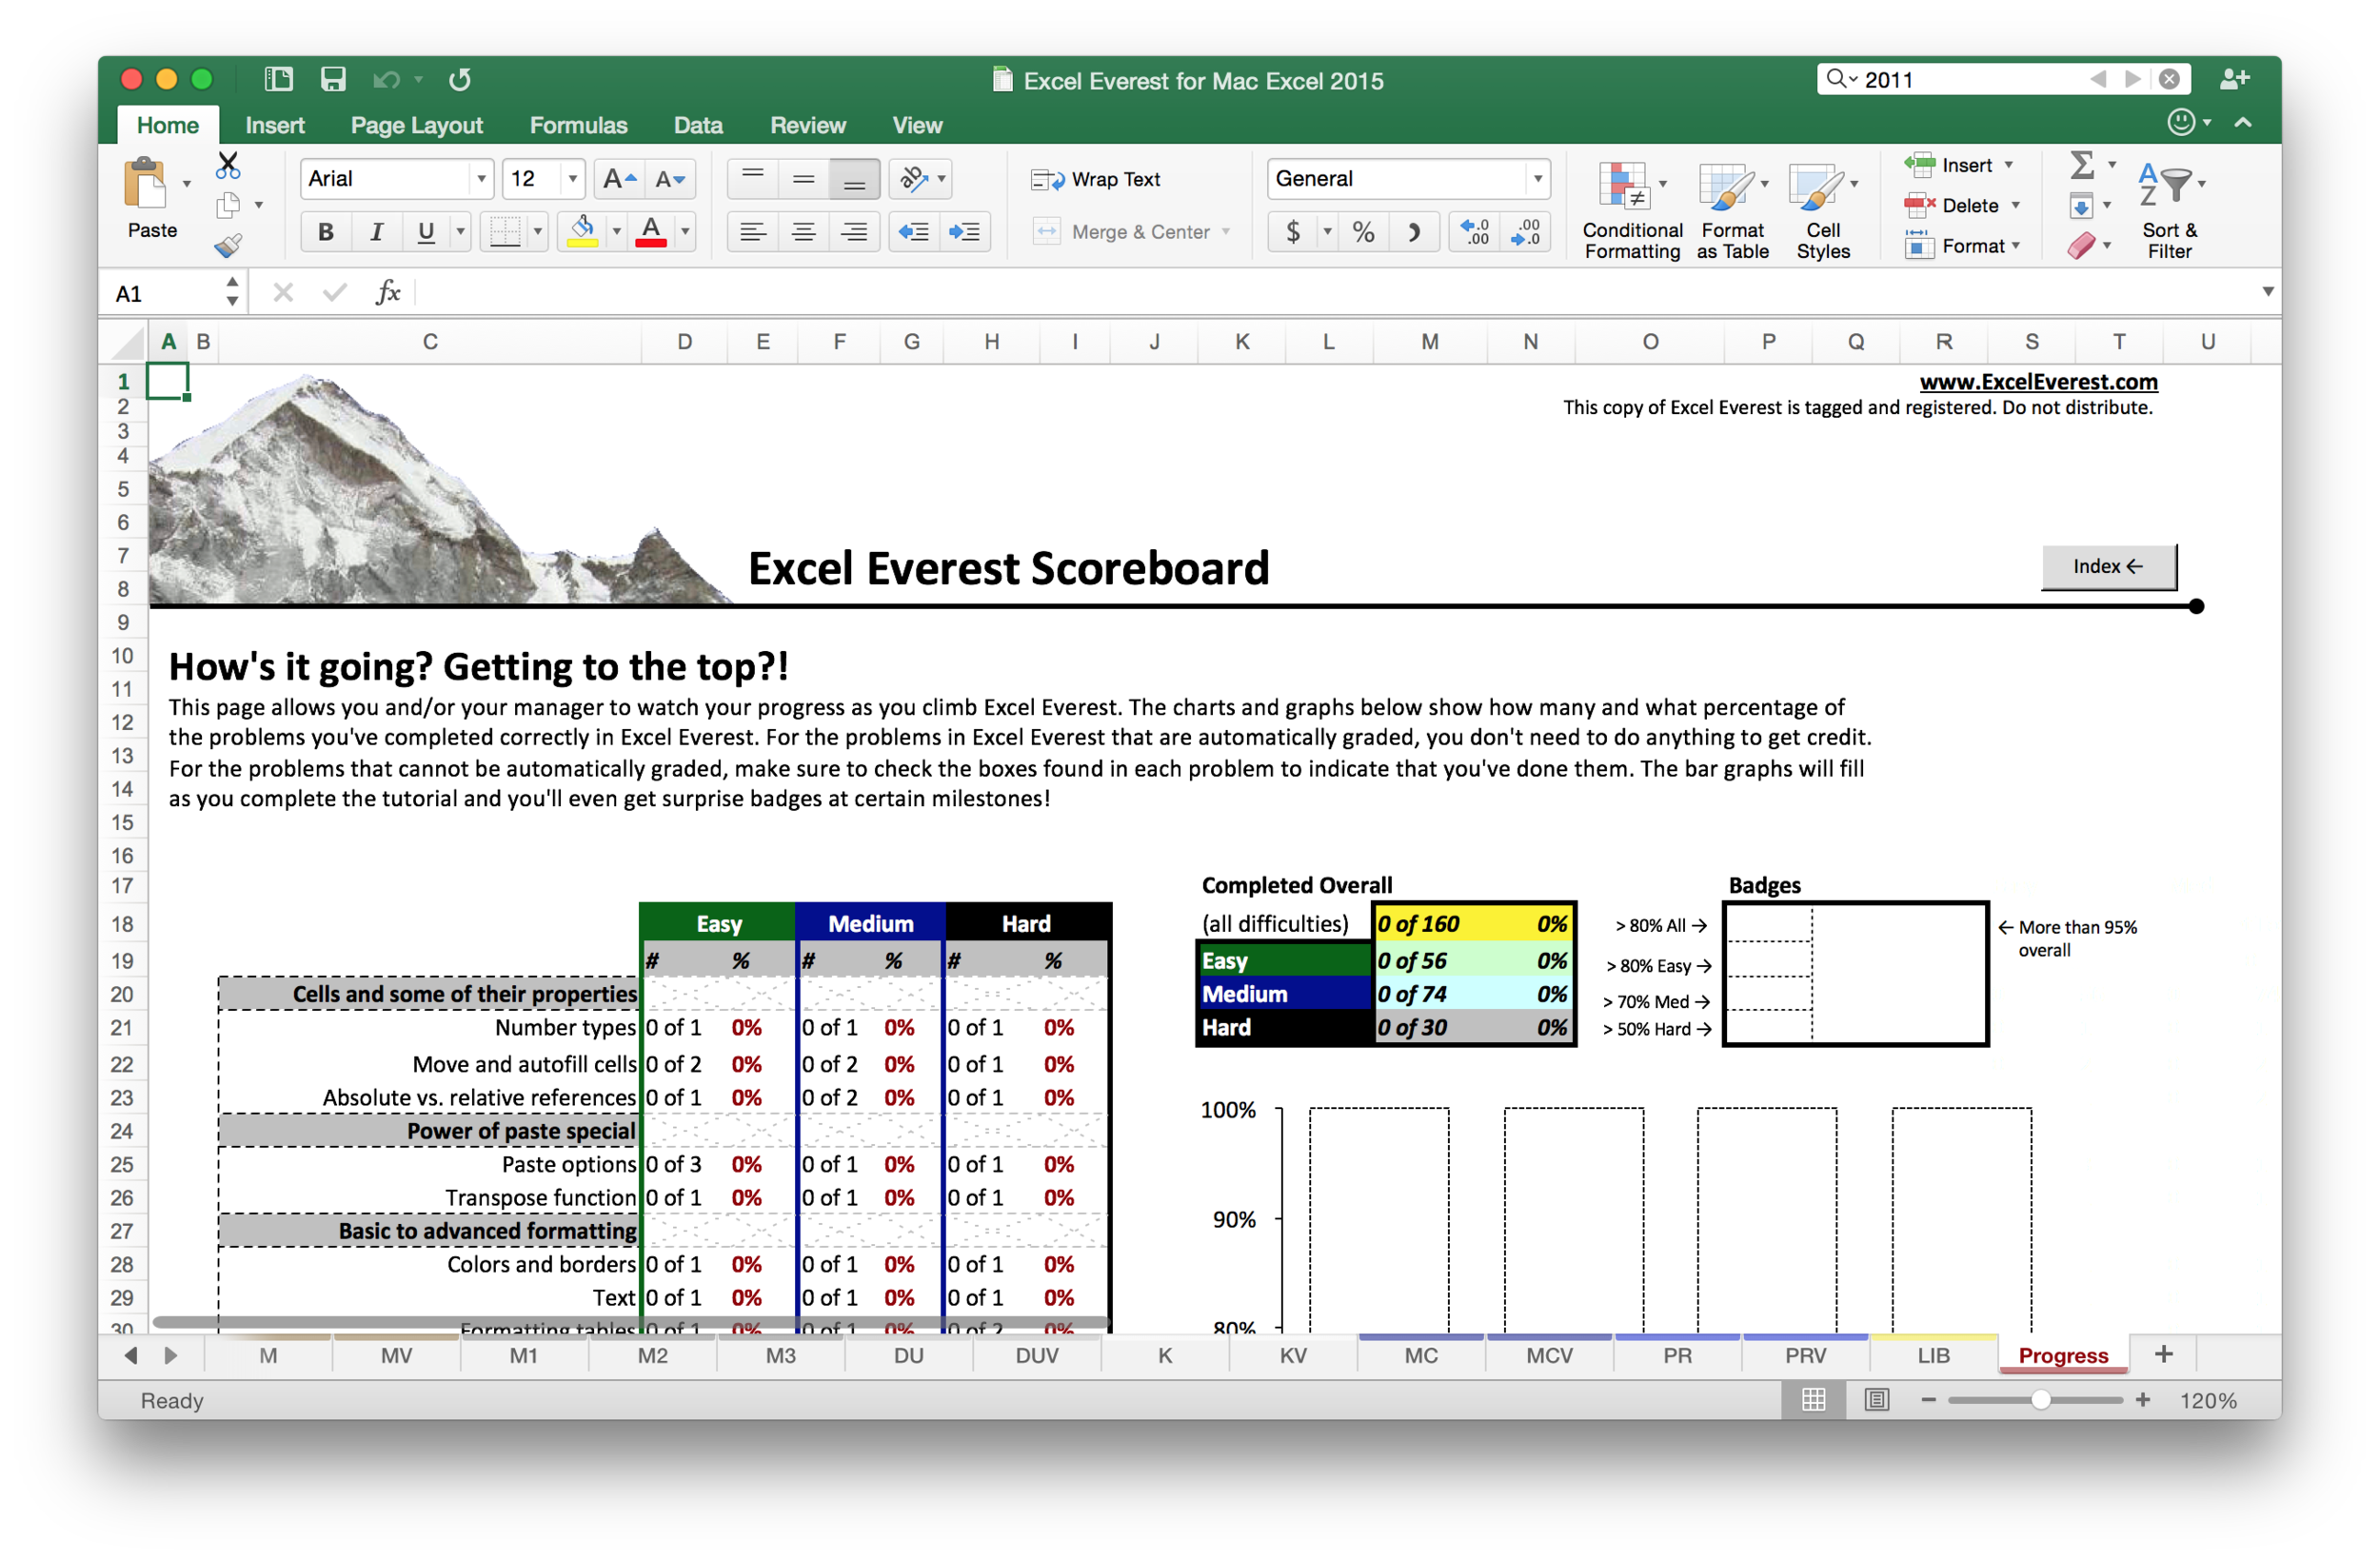Click the Paste clipboard icon

pyautogui.click(x=145, y=185)
